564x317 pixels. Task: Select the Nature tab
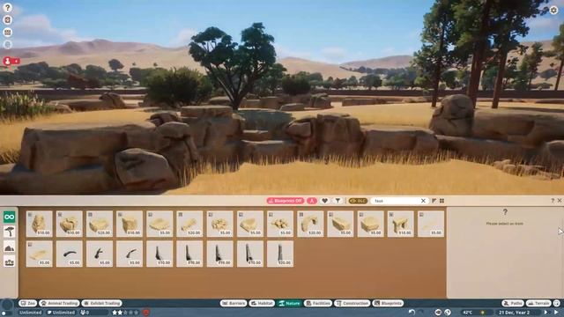pos(290,303)
